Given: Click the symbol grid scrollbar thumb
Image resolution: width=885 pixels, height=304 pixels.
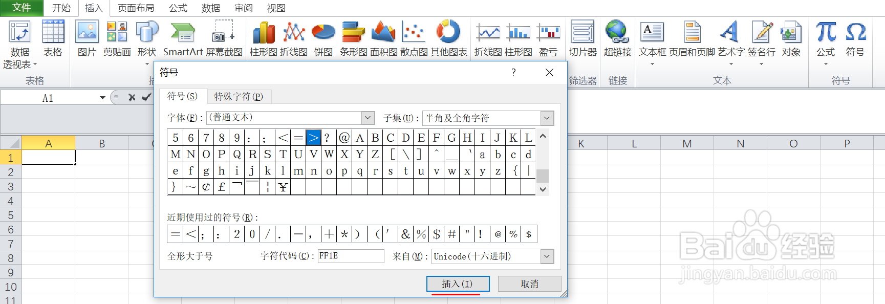Looking at the screenshot, I should [543, 176].
